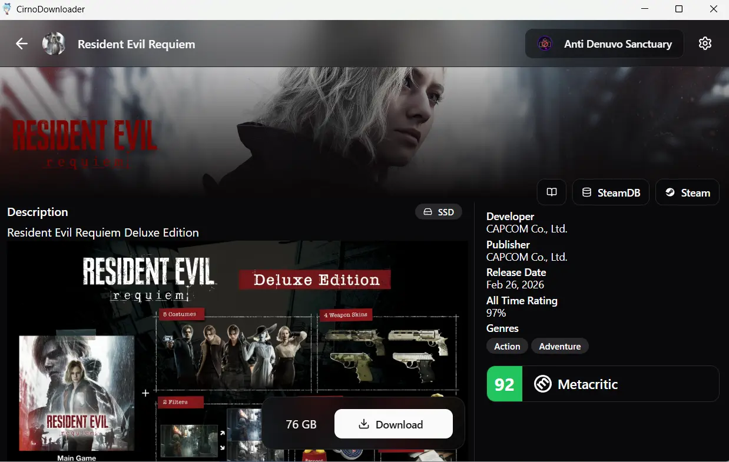The height and width of the screenshot is (462, 729).
Task: Click the 97% all time rating
Action: (496, 313)
